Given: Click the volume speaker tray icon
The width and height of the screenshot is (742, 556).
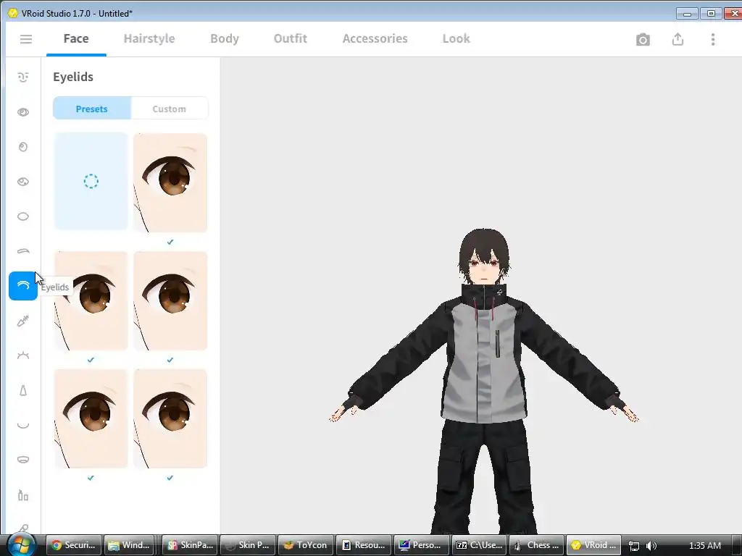Looking at the screenshot, I should point(651,546).
